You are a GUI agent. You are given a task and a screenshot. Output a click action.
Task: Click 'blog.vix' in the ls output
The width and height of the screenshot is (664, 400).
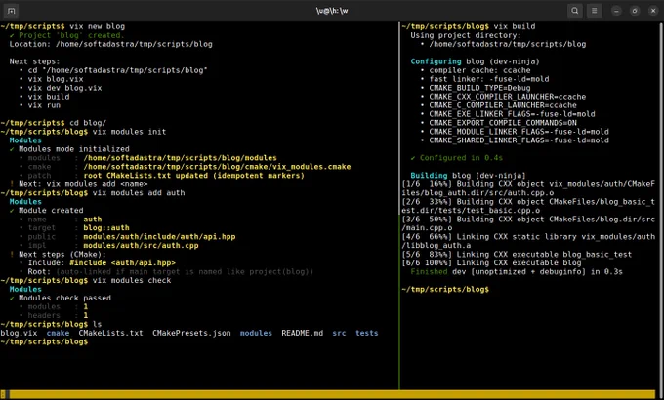tap(19, 333)
